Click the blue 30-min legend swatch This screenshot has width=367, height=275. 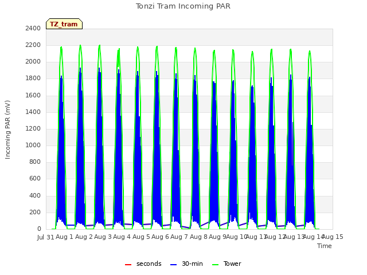coord(173,265)
